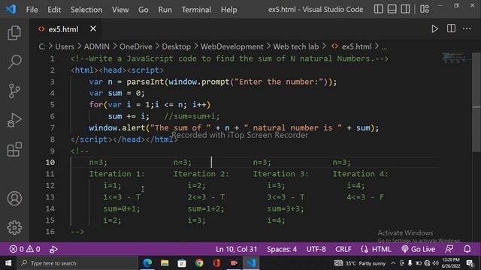
Task: Open the Selection menu
Action: [86, 10]
